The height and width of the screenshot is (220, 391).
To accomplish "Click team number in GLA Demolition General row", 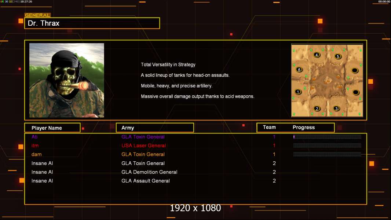I will click(274, 172).
